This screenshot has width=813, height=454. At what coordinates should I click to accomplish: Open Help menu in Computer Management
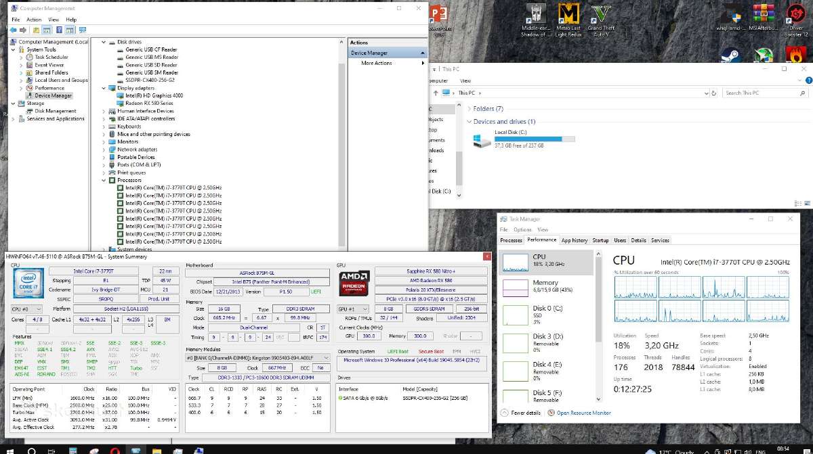click(x=71, y=20)
